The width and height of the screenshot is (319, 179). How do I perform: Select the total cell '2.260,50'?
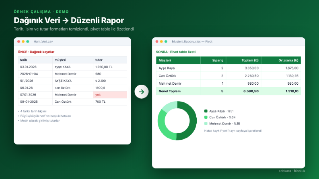pyautogui.click(x=243, y=76)
